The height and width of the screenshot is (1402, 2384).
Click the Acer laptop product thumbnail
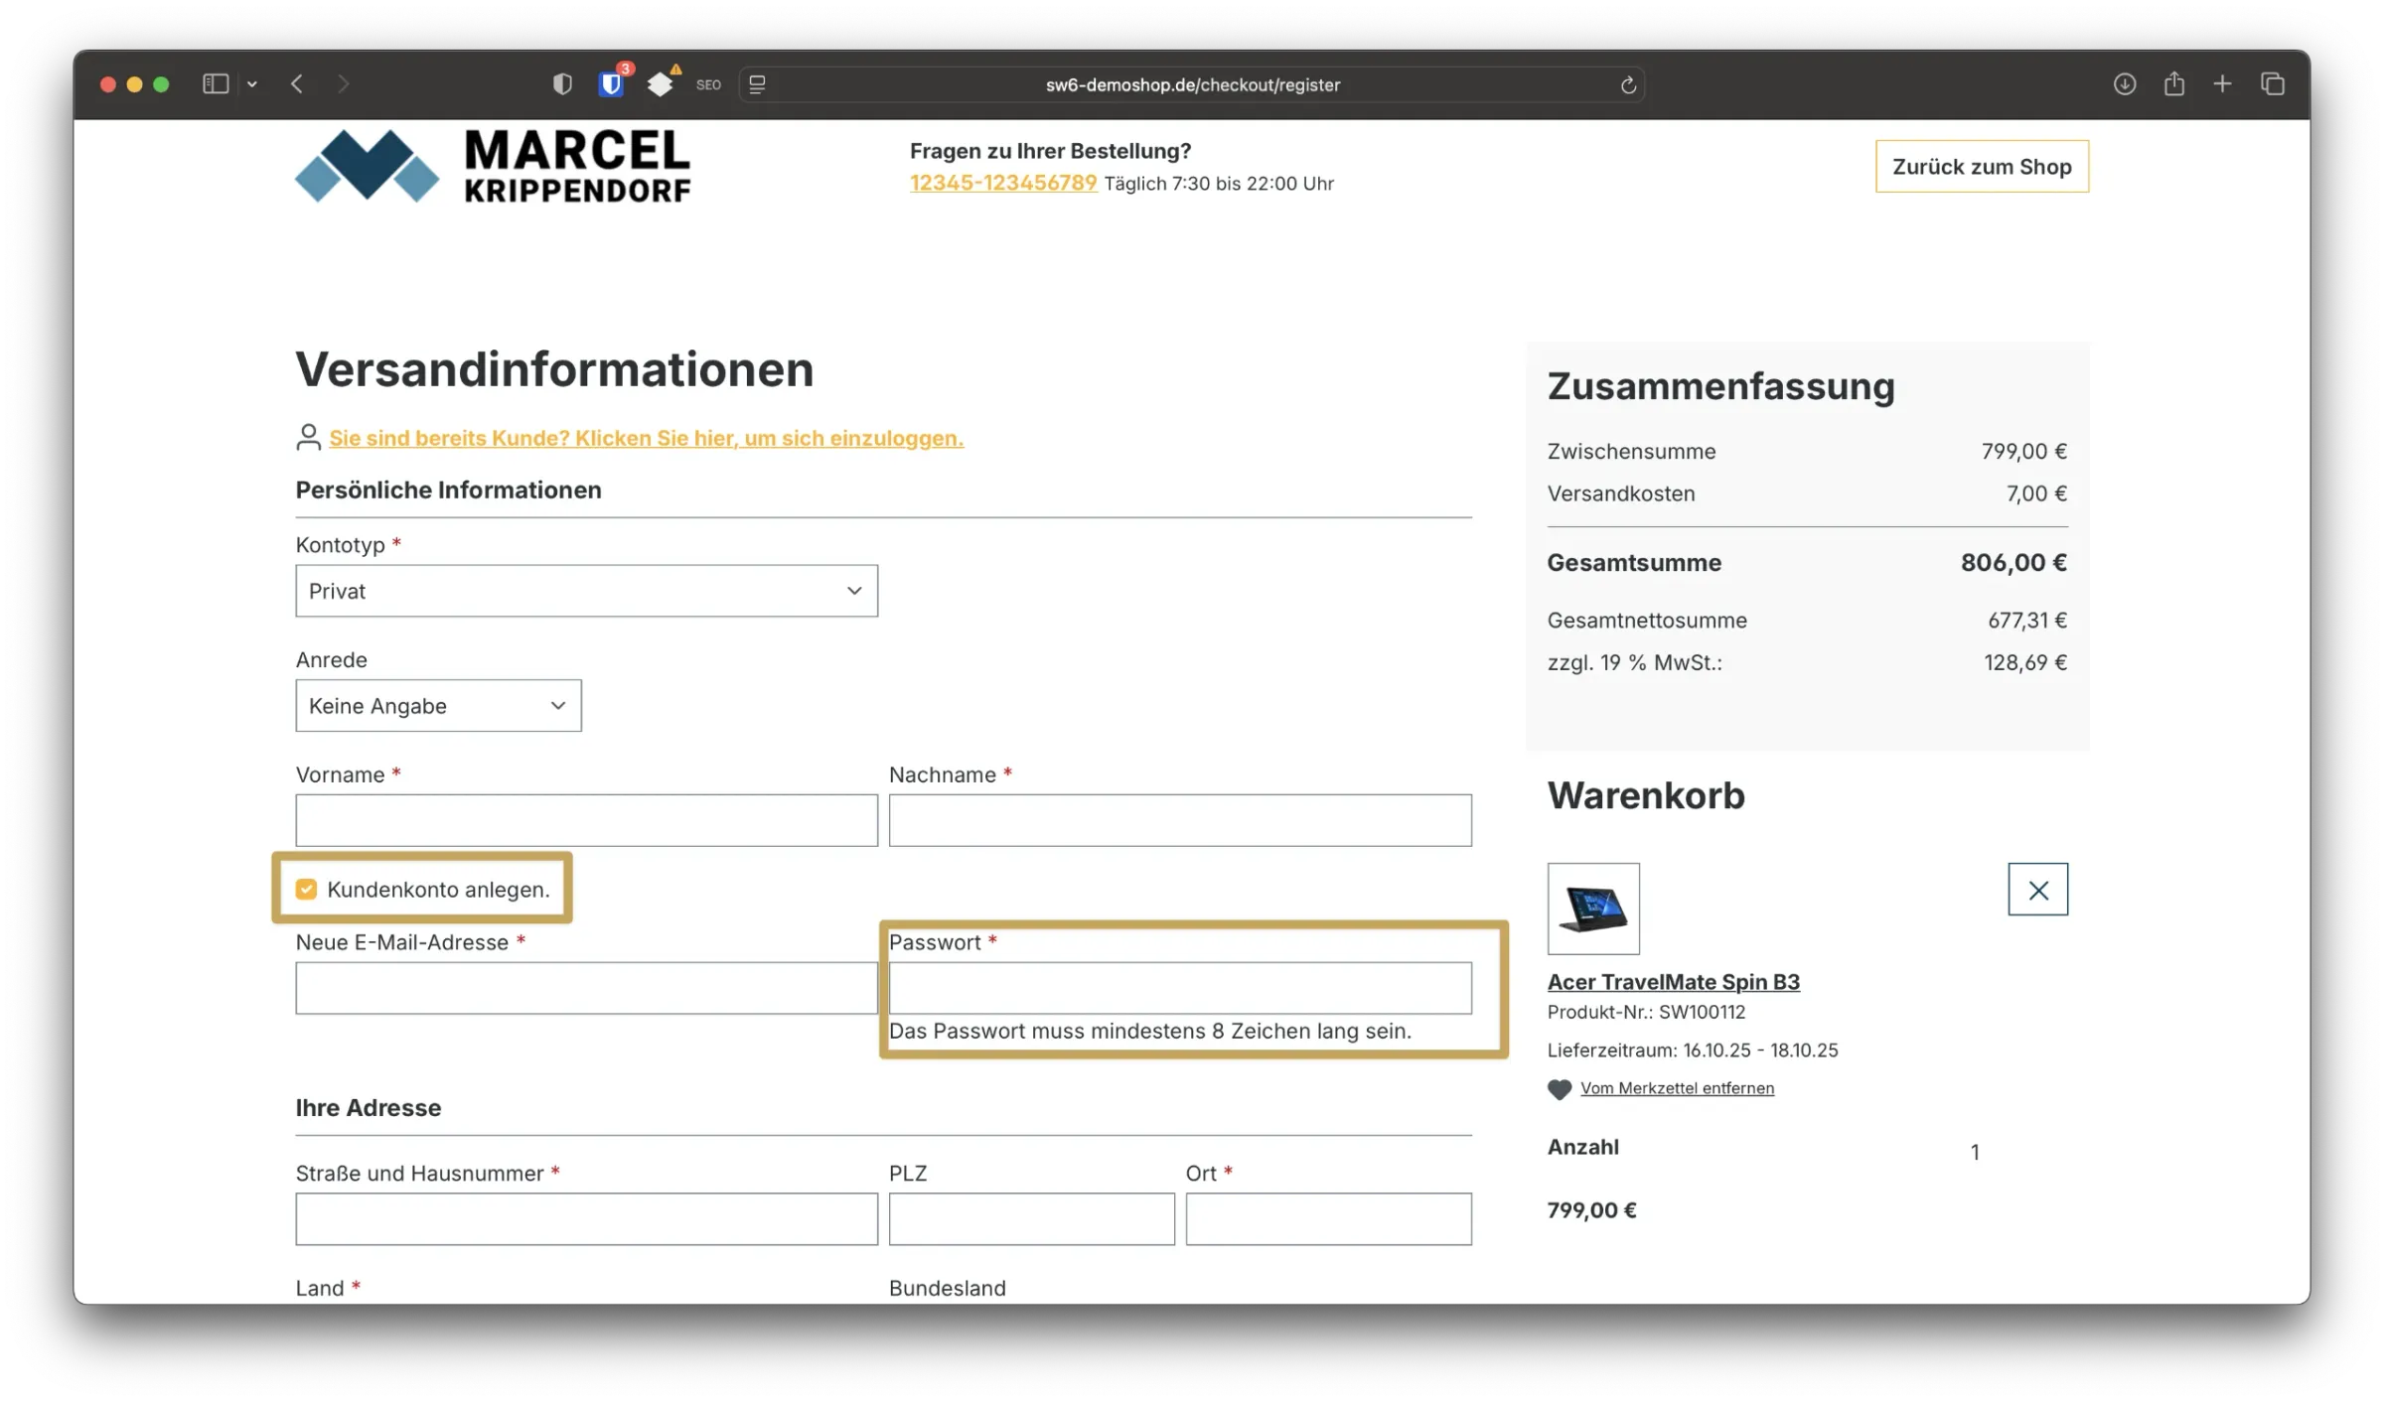[x=1593, y=909]
